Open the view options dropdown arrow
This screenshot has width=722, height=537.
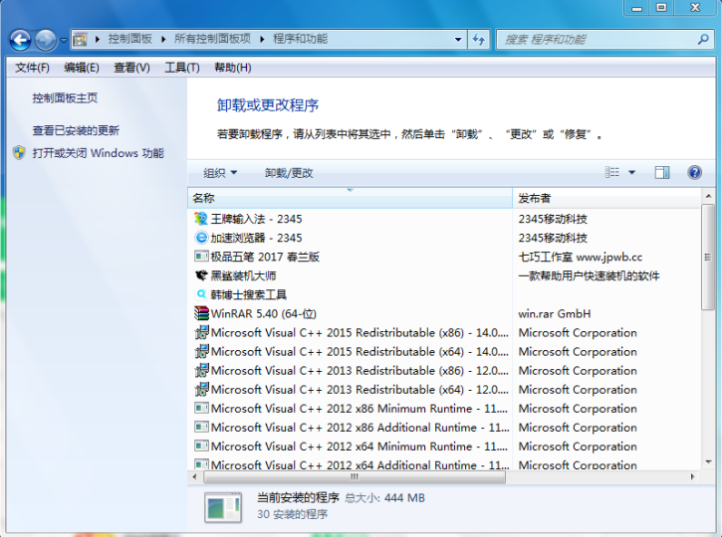tap(631, 172)
